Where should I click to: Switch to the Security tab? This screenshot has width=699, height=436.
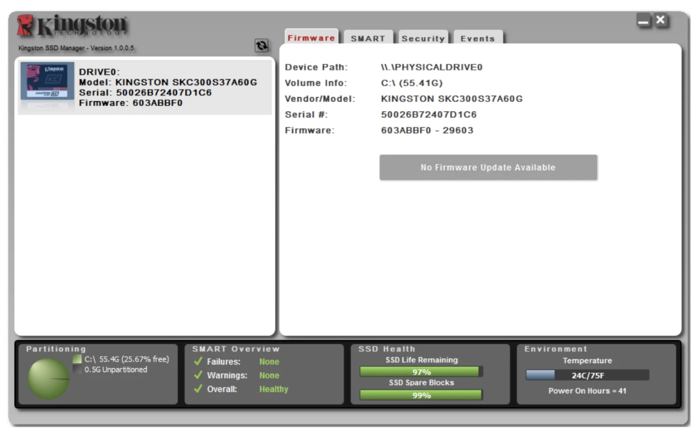click(x=423, y=38)
